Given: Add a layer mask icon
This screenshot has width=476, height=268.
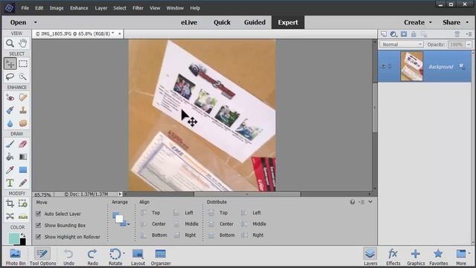Looking at the screenshot, I should click(403, 34).
